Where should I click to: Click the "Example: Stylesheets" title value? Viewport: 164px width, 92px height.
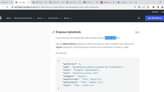tap(86, 70)
